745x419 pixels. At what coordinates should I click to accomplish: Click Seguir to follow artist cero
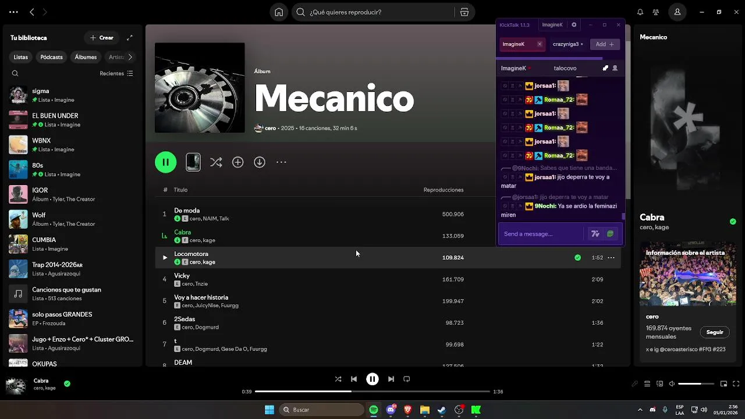tap(715, 332)
